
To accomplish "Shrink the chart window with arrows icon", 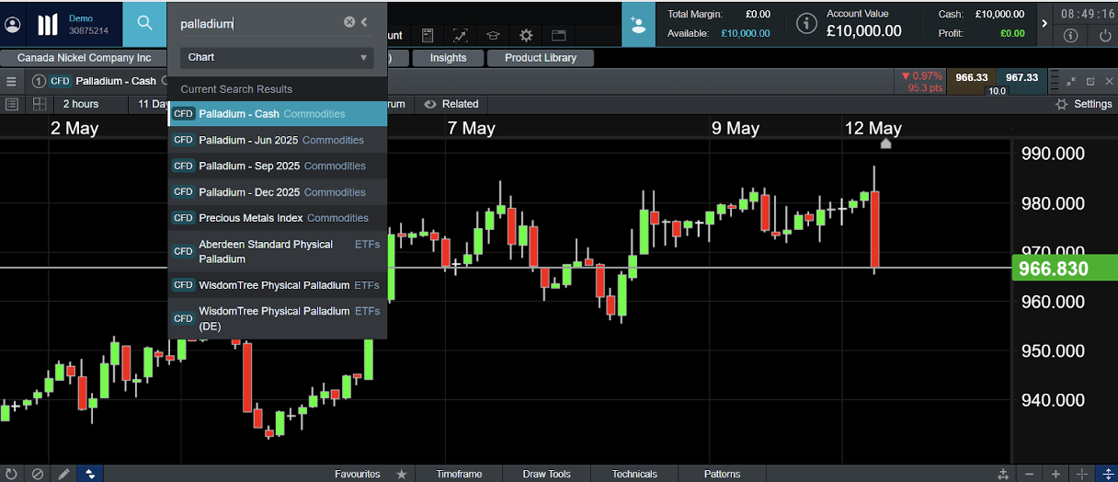I will [1071, 81].
